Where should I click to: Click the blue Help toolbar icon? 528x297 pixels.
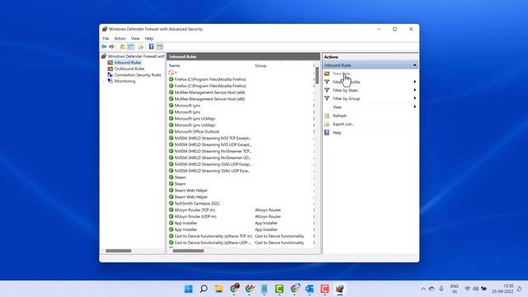(151, 46)
